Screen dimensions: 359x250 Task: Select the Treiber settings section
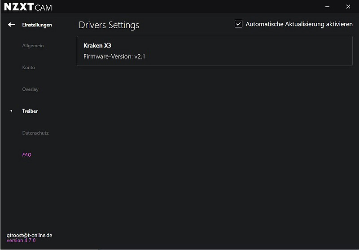pos(30,111)
